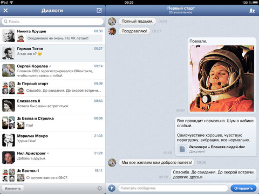Open the Экзюпери document attachment icon

pyautogui.click(x=182, y=149)
